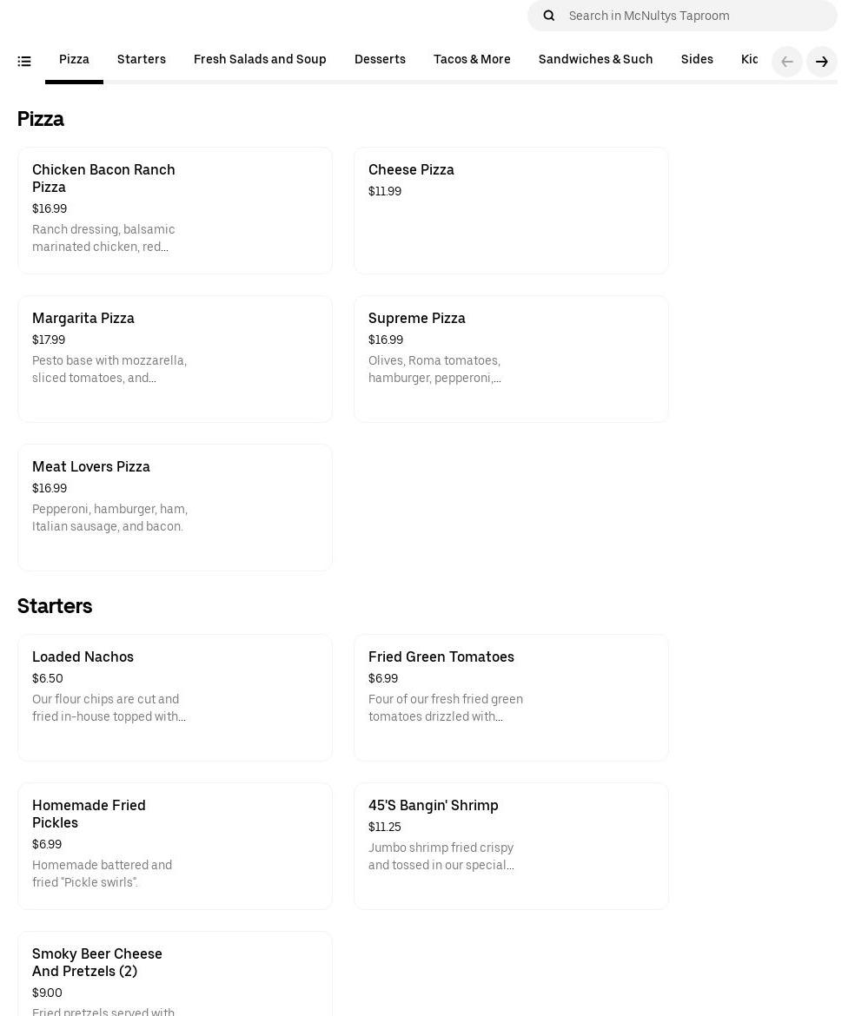Open the Fried Green Tomatoes item
855x1016 pixels.
(x=511, y=697)
